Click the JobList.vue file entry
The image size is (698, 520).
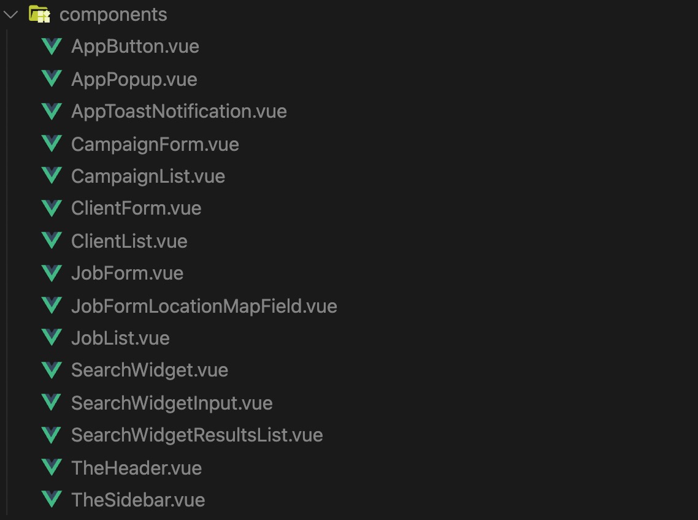(120, 338)
